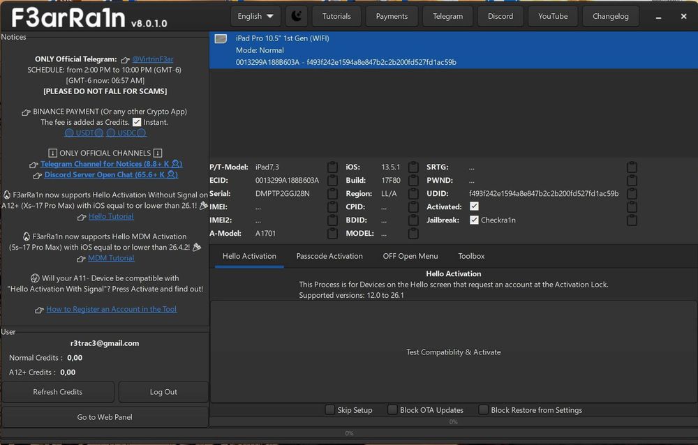Click Refresh Credits
This screenshot has height=445, width=698.
[58, 392]
